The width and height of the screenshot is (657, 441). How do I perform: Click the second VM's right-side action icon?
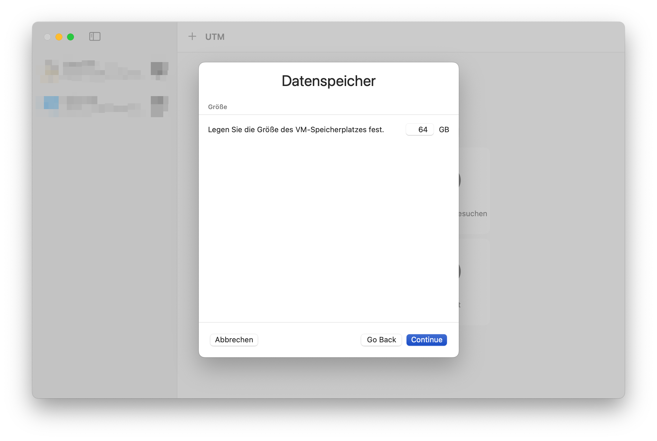pyautogui.click(x=159, y=106)
